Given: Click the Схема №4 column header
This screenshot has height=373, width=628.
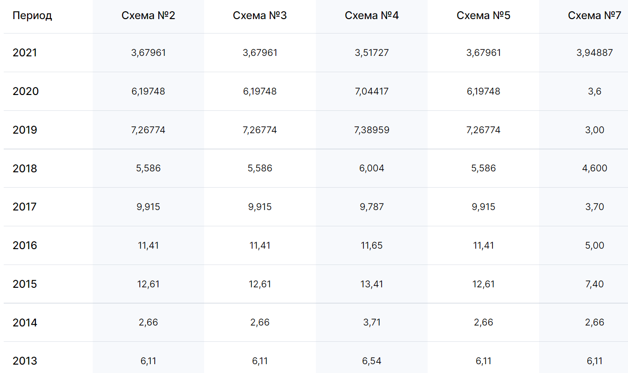Looking at the screenshot, I should (372, 16).
